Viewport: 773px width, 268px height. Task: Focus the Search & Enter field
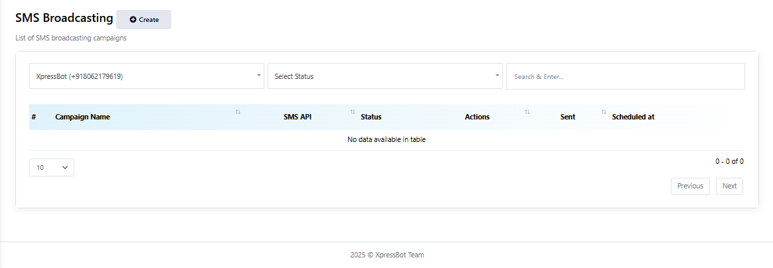(625, 76)
